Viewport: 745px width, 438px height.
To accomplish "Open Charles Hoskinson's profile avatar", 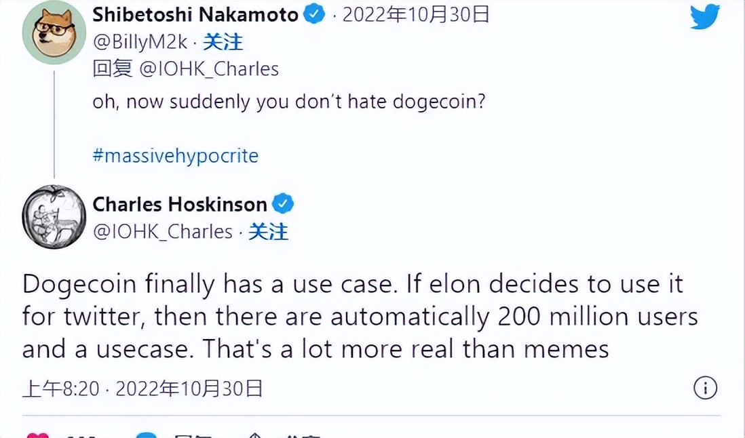I will 54,216.
